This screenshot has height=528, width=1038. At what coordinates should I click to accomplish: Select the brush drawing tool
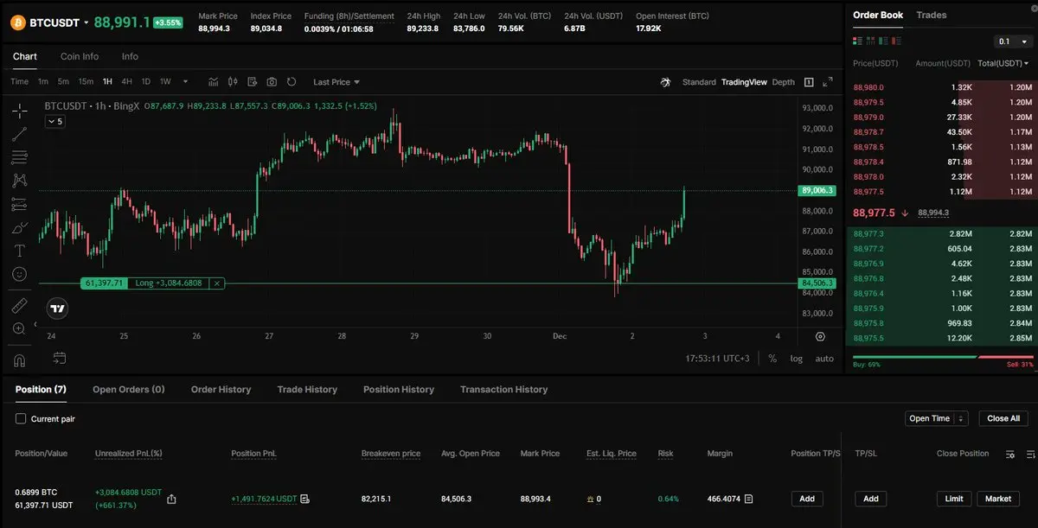tap(19, 228)
